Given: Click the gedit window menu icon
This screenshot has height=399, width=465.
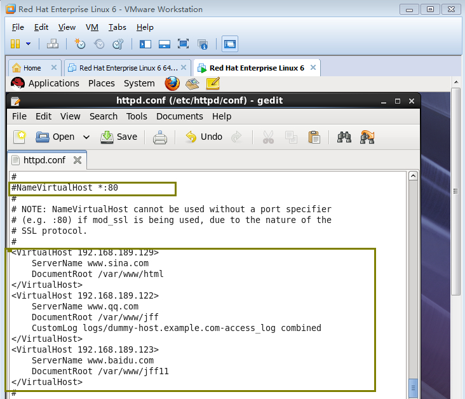Looking at the screenshot, I should pos(15,101).
